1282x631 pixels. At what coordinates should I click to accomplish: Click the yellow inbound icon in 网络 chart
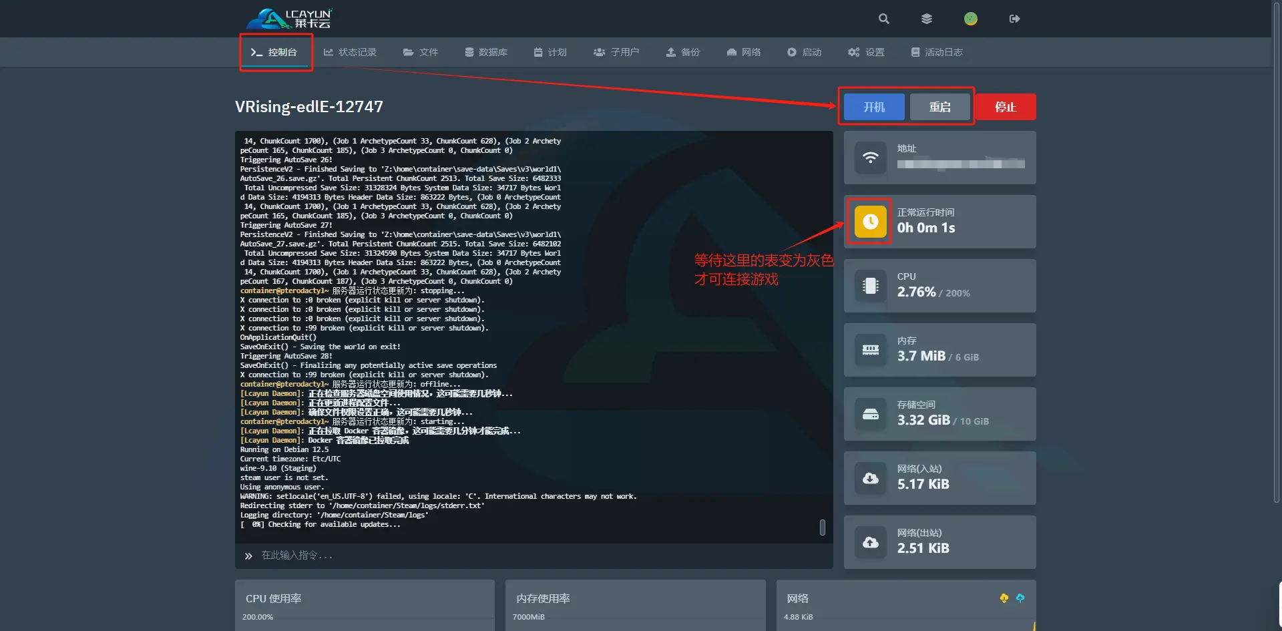pyautogui.click(x=1004, y=598)
